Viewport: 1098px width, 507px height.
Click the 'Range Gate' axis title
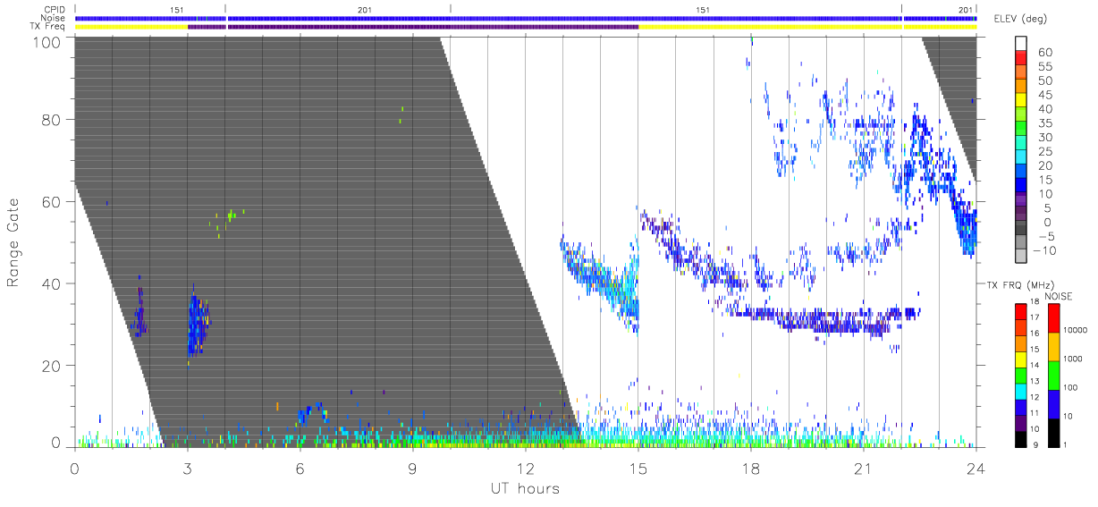[14, 241]
